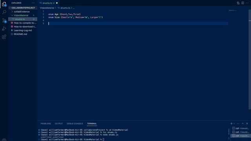Click the 'node enums.js' terminal command line

click(79, 135)
